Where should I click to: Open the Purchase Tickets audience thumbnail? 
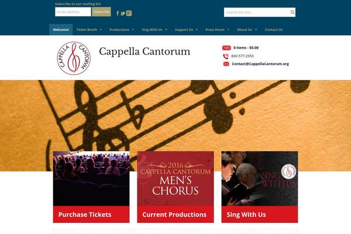pos(91,178)
